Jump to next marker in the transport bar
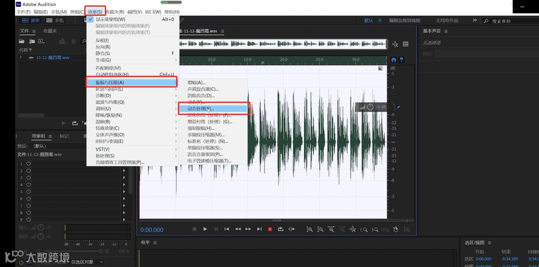The width and height of the screenshot is (539, 267). (x=259, y=229)
